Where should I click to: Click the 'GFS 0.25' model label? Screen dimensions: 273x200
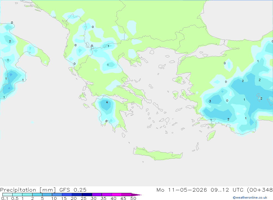73,190
